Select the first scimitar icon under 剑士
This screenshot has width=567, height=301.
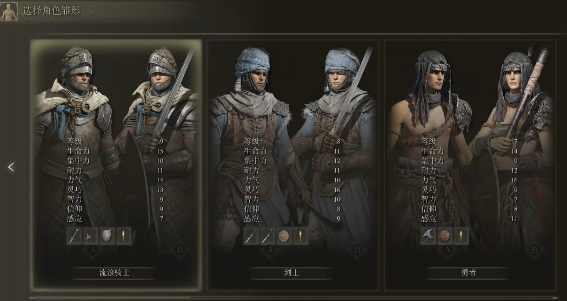(x=251, y=236)
